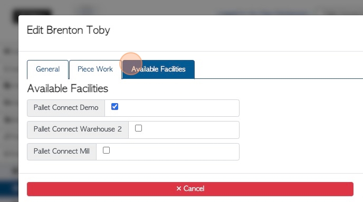Click the blue bar at bottom-left background
Viewport: 363px width, 202px height.
click(x=9, y=191)
